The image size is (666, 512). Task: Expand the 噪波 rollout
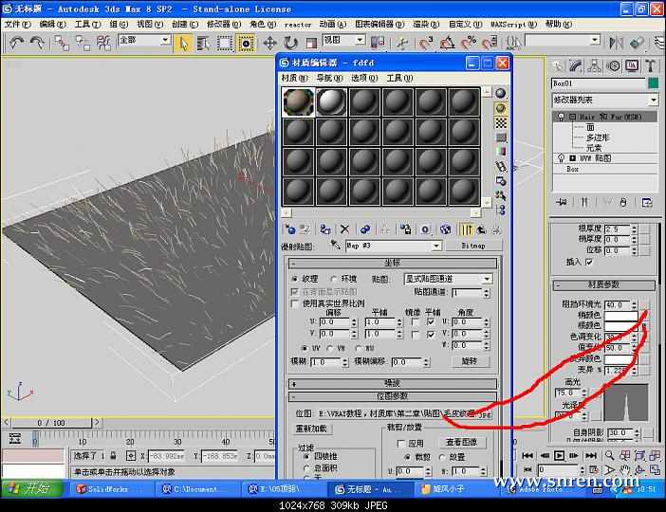coord(392,383)
